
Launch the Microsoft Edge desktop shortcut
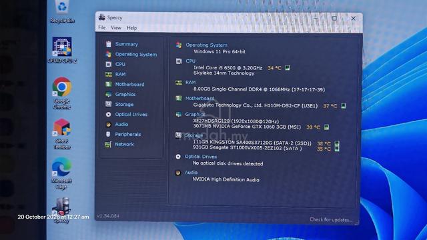coord(62,173)
